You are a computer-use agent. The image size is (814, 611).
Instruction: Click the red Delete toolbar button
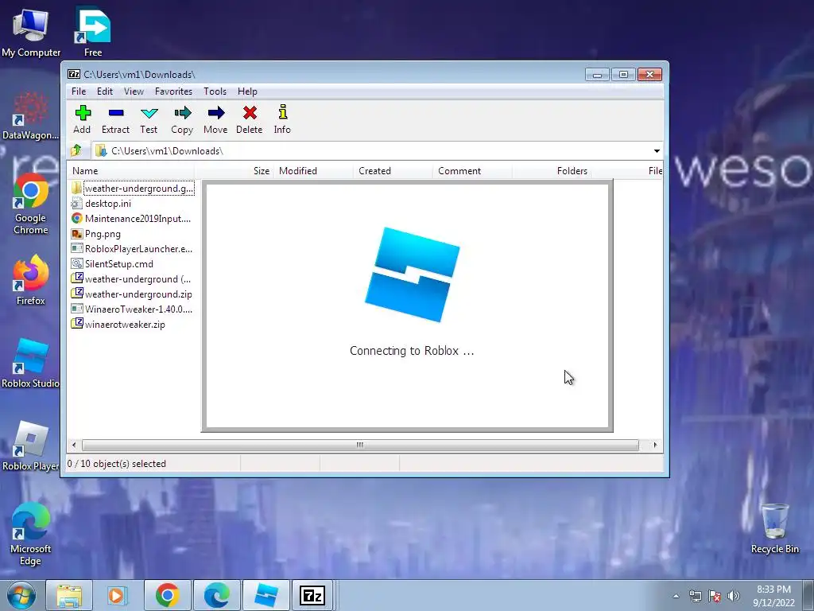tap(249, 120)
